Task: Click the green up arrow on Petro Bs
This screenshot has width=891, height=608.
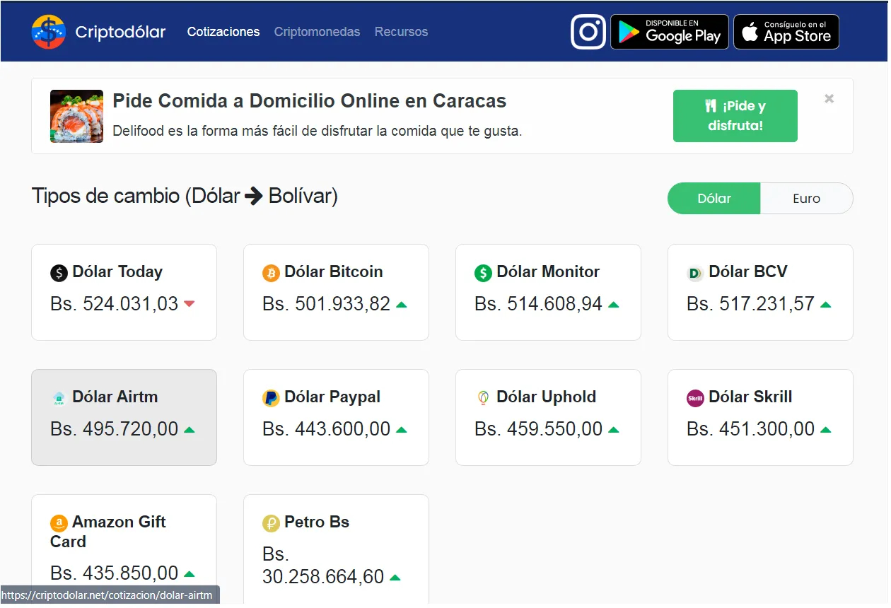Action: (395, 578)
